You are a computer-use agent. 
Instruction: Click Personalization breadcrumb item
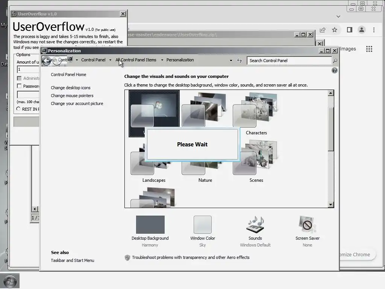point(180,60)
